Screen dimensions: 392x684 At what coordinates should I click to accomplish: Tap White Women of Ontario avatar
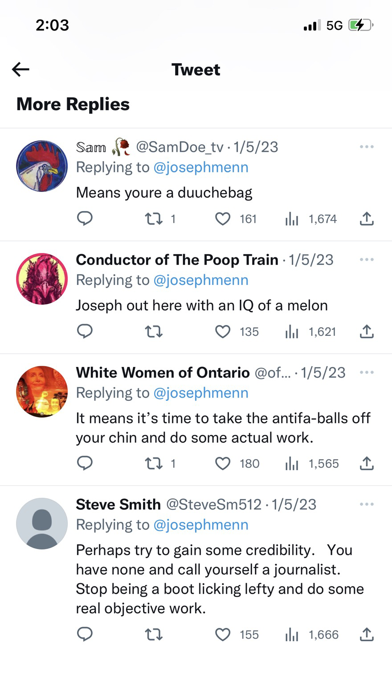(42, 391)
